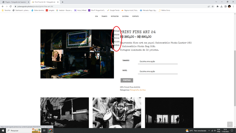Open the Editar domínio bookmark
The width and height of the screenshot is (236, 133).
click(x=38, y=10)
